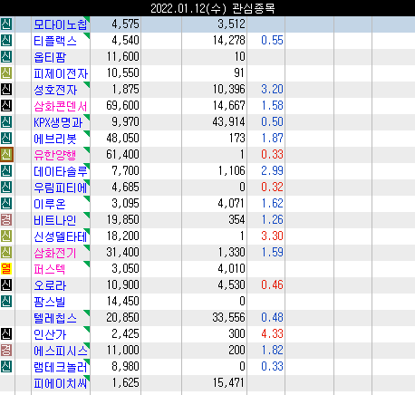Screen dimensions: 415x395
Task: Click the olive 신 badge beside 피제이전자
Action: 6,73
